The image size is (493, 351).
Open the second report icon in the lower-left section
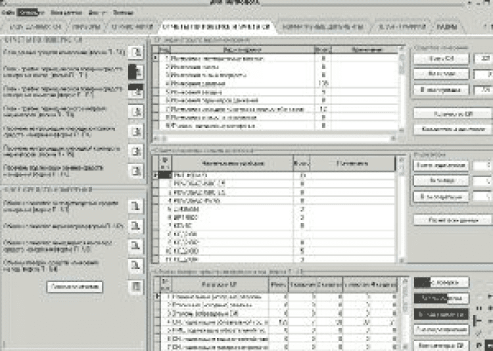pos(135,226)
